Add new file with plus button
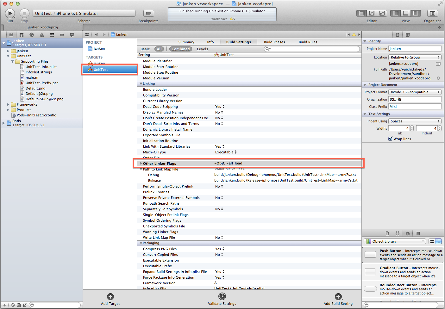 5,305
